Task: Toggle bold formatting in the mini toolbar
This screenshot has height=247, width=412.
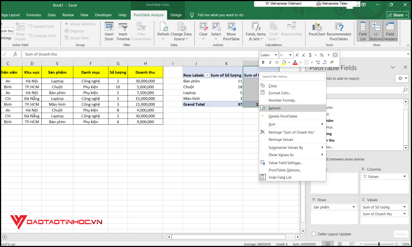Action: [x=263, y=62]
